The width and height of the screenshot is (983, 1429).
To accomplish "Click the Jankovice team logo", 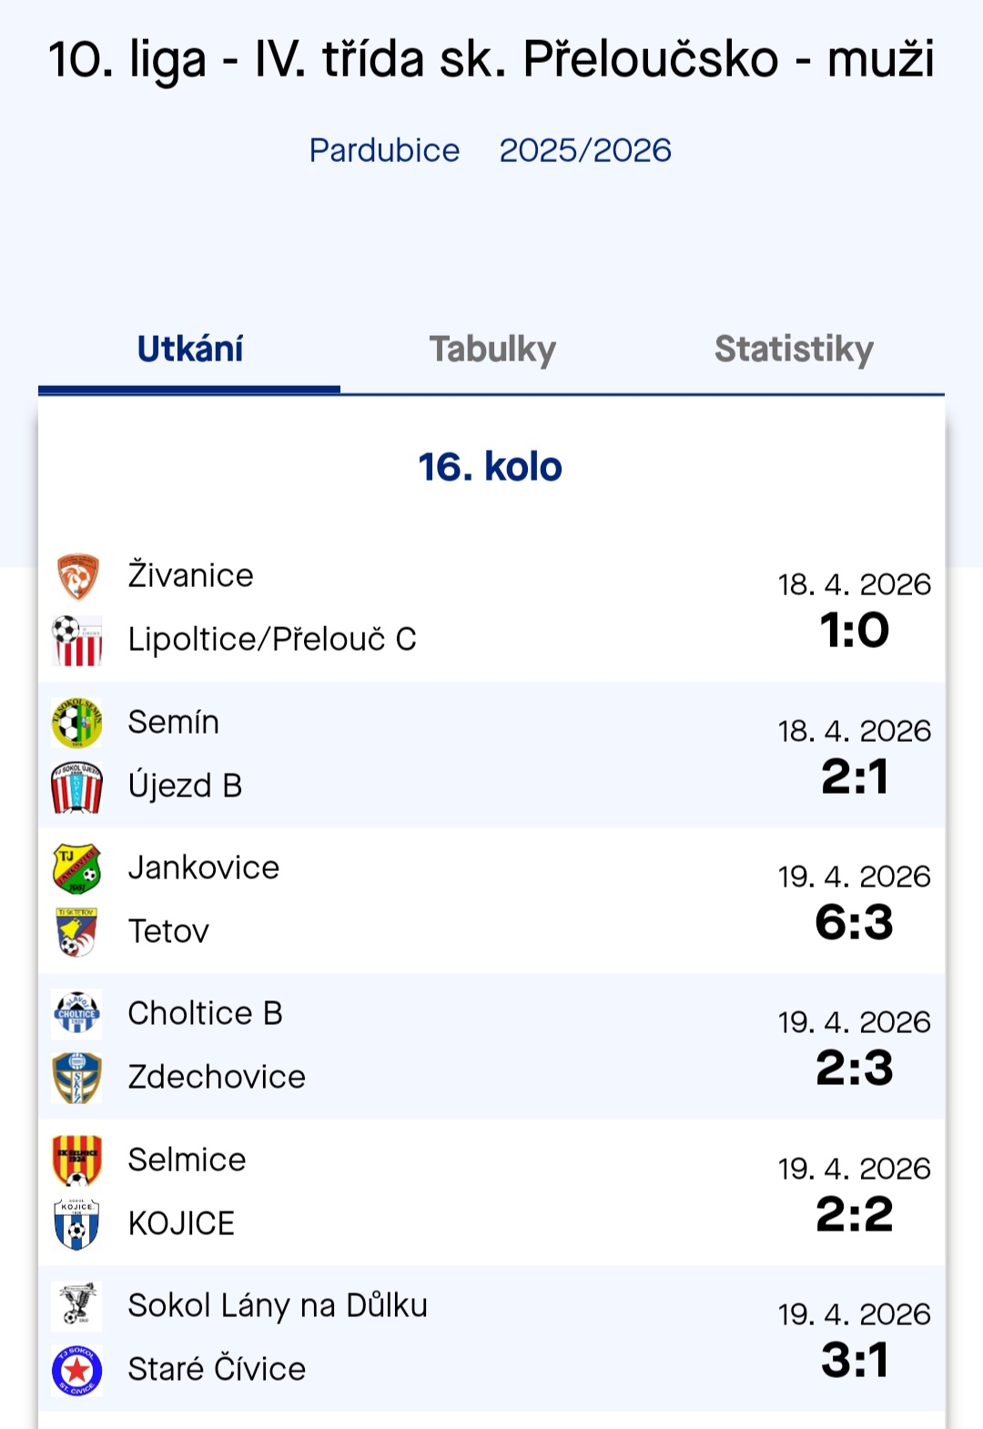I will click(x=77, y=868).
